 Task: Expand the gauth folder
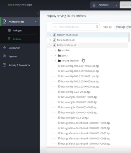pos(55,55)
